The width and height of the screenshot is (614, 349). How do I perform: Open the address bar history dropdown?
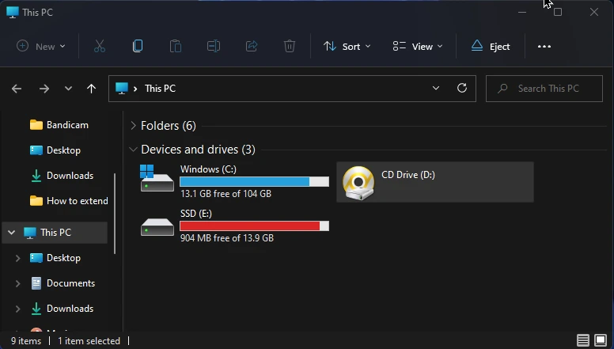[x=436, y=88]
